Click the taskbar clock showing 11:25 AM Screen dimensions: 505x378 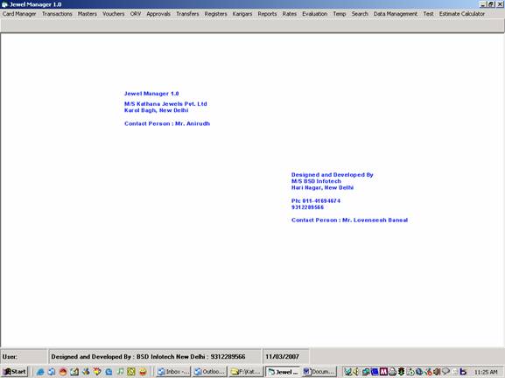486,372
